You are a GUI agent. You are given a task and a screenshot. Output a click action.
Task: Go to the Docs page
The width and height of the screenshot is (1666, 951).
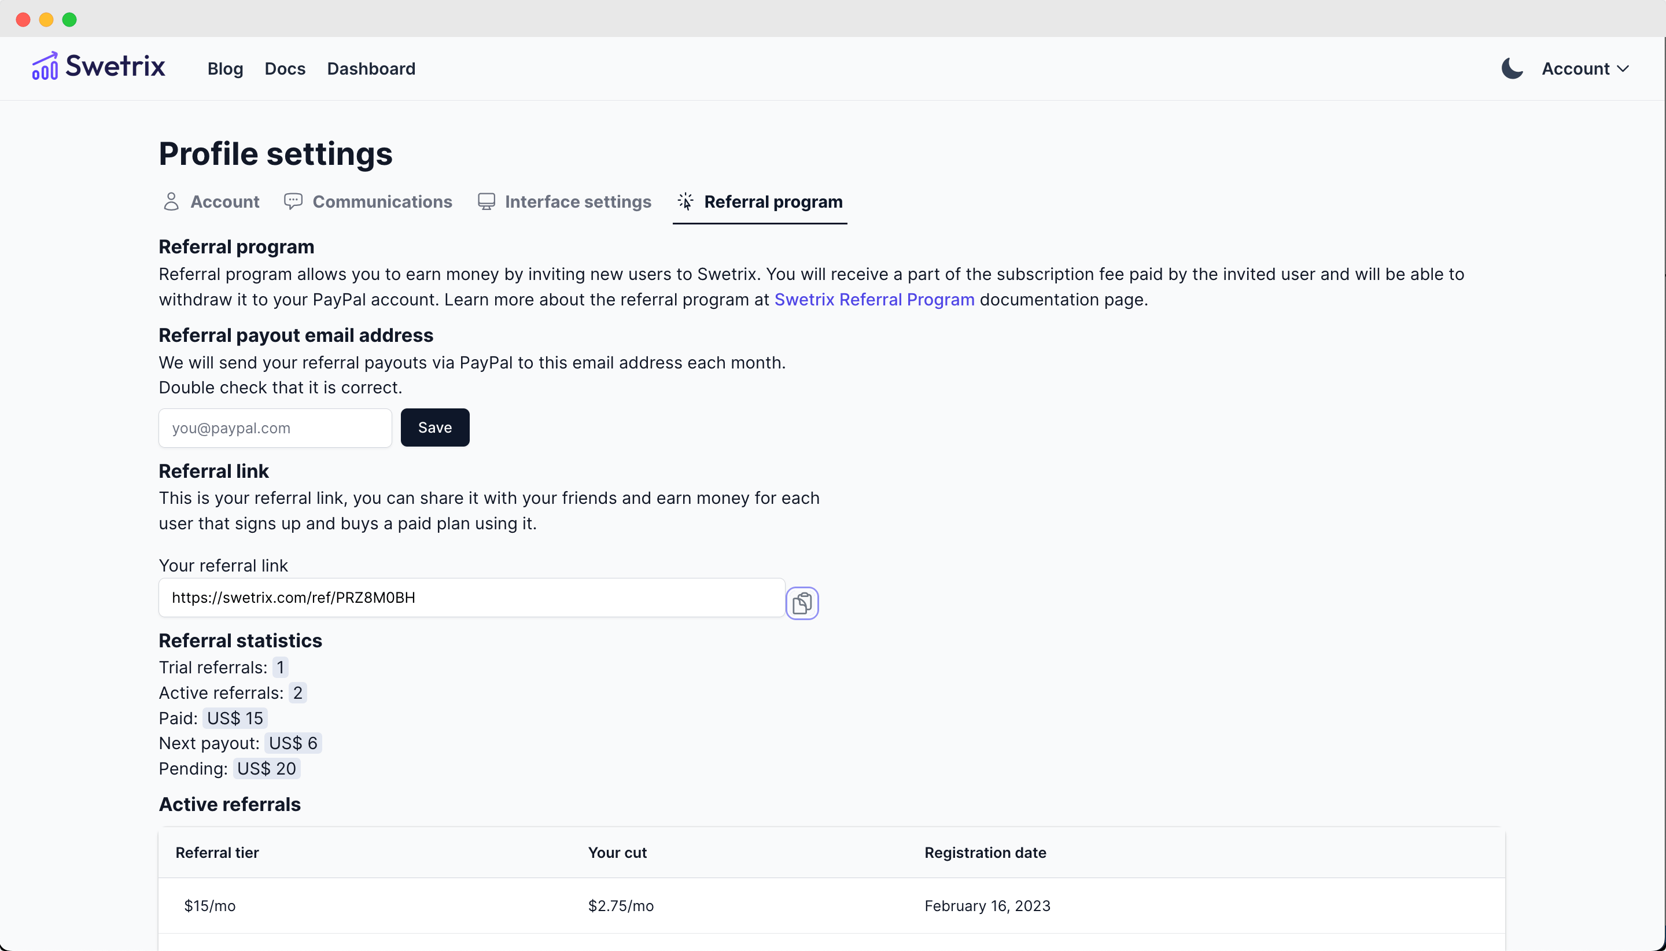(x=285, y=69)
